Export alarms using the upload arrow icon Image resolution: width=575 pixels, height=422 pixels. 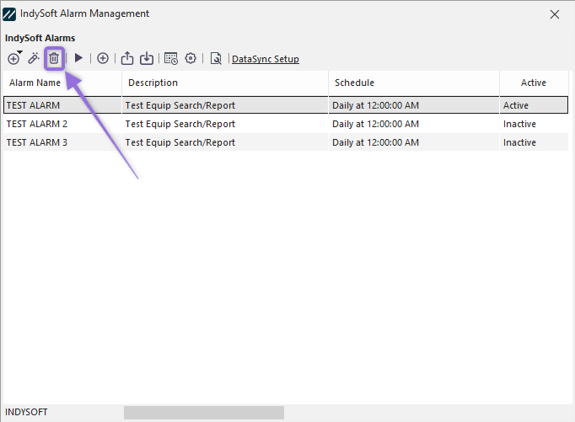pyautogui.click(x=127, y=58)
